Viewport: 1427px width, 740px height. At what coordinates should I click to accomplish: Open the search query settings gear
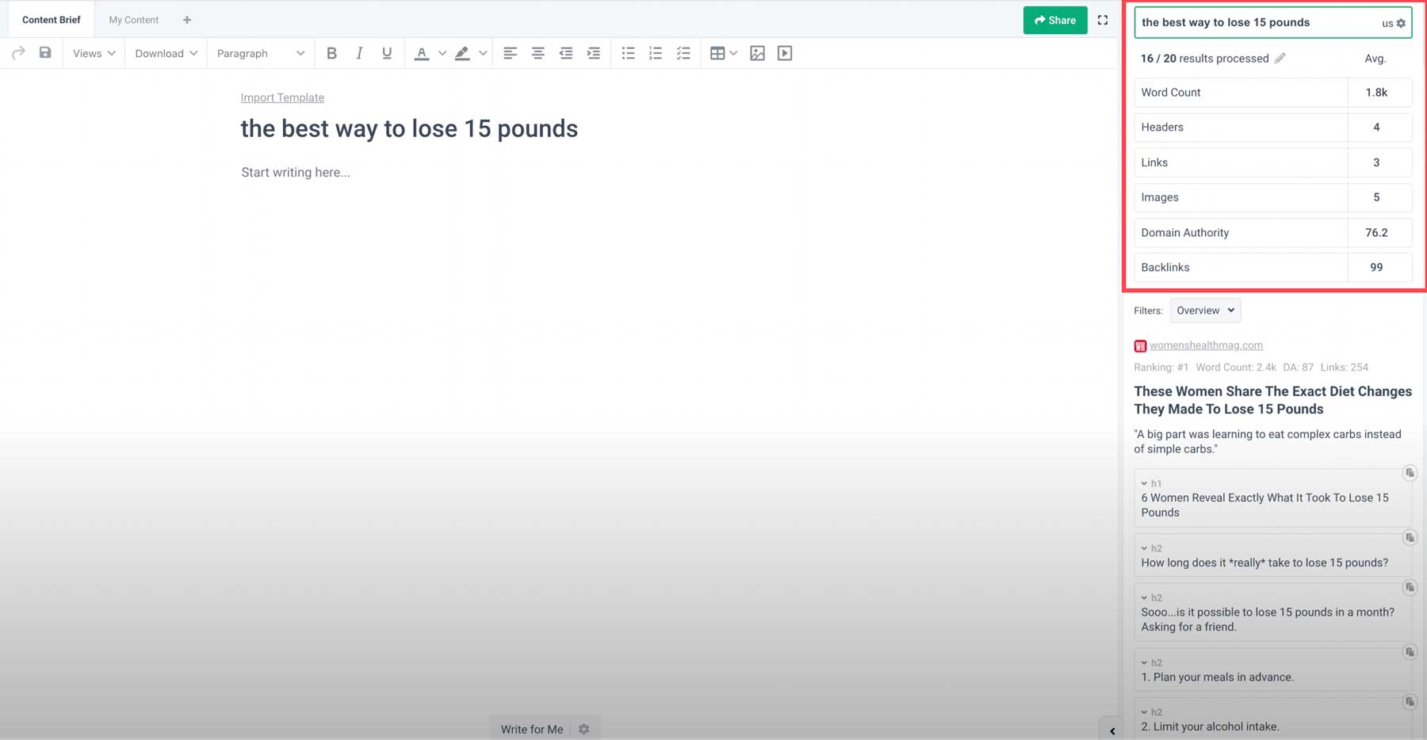coord(1401,23)
